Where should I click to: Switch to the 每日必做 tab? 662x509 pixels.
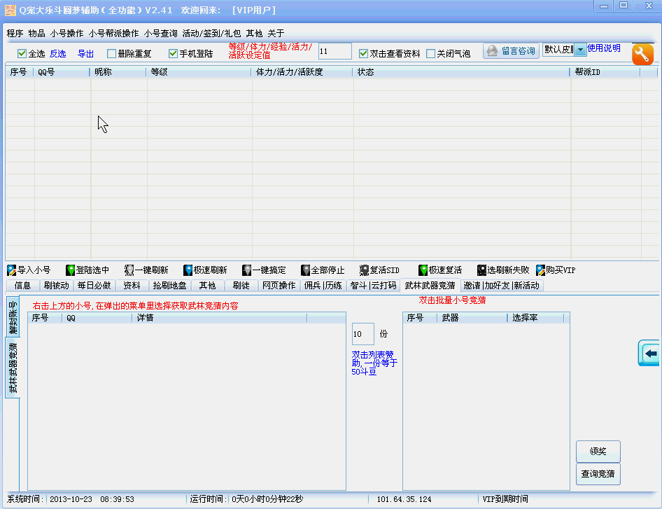click(94, 286)
